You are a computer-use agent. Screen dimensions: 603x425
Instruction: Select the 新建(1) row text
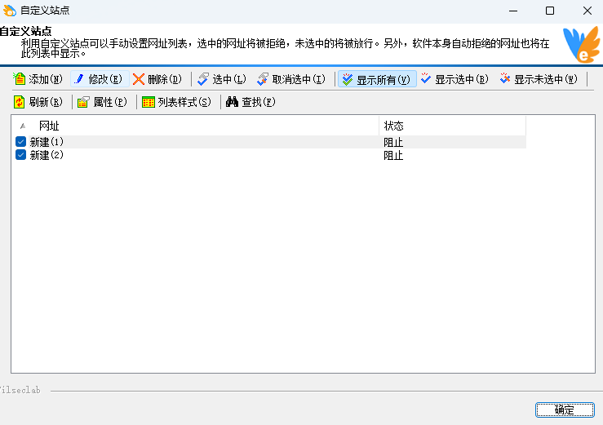click(x=47, y=142)
